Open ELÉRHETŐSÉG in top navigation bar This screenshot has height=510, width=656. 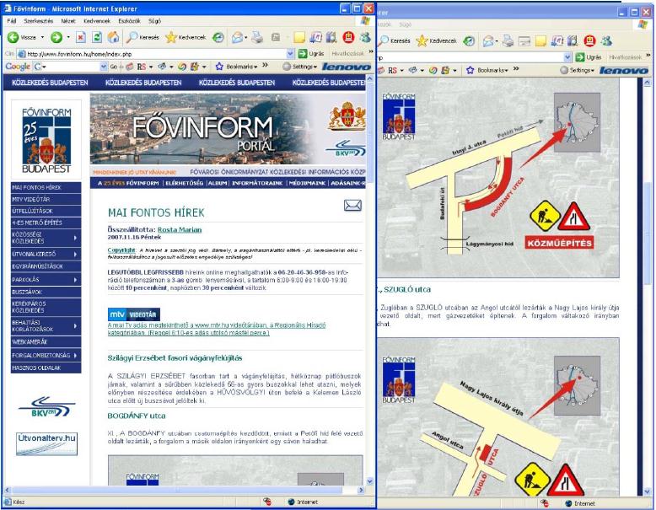click(184, 183)
